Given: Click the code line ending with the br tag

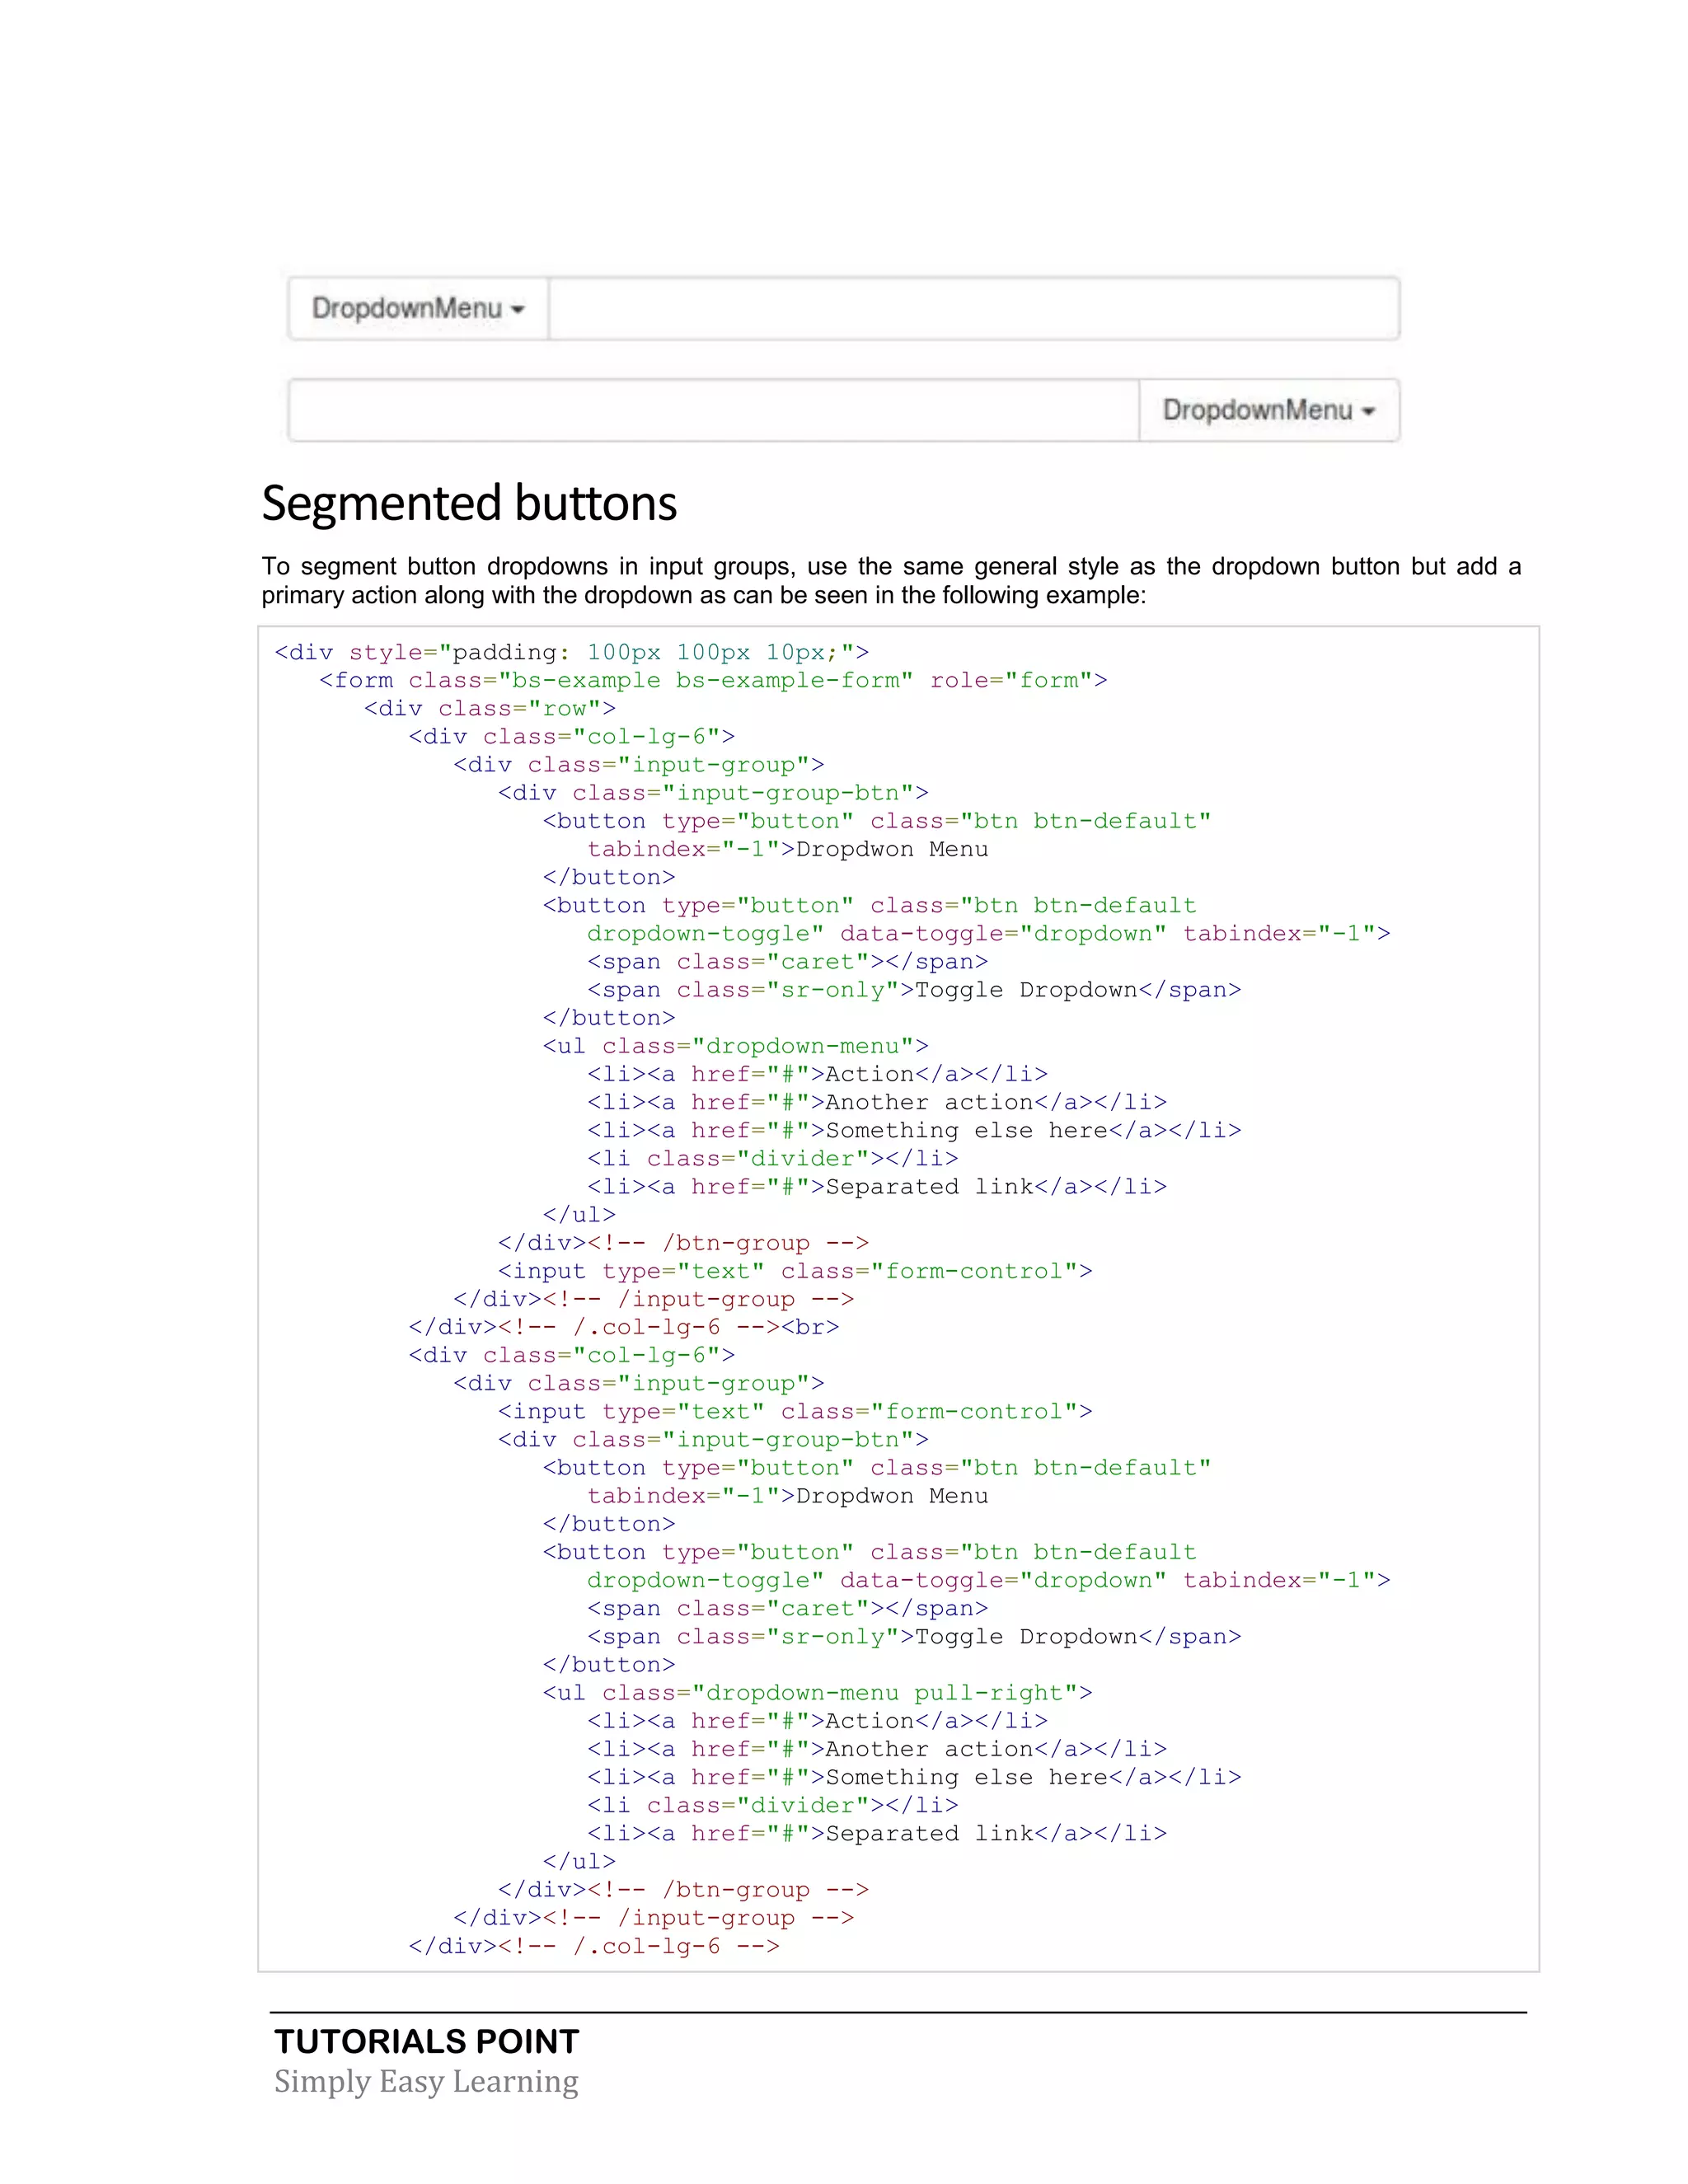Looking at the screenshot, I should (624, 1327).
